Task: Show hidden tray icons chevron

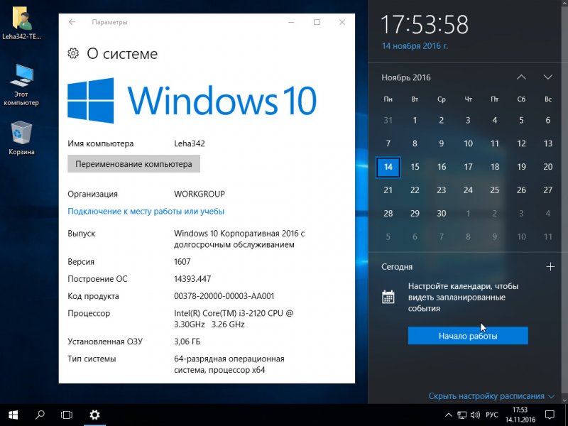Action: click(449, 415)
